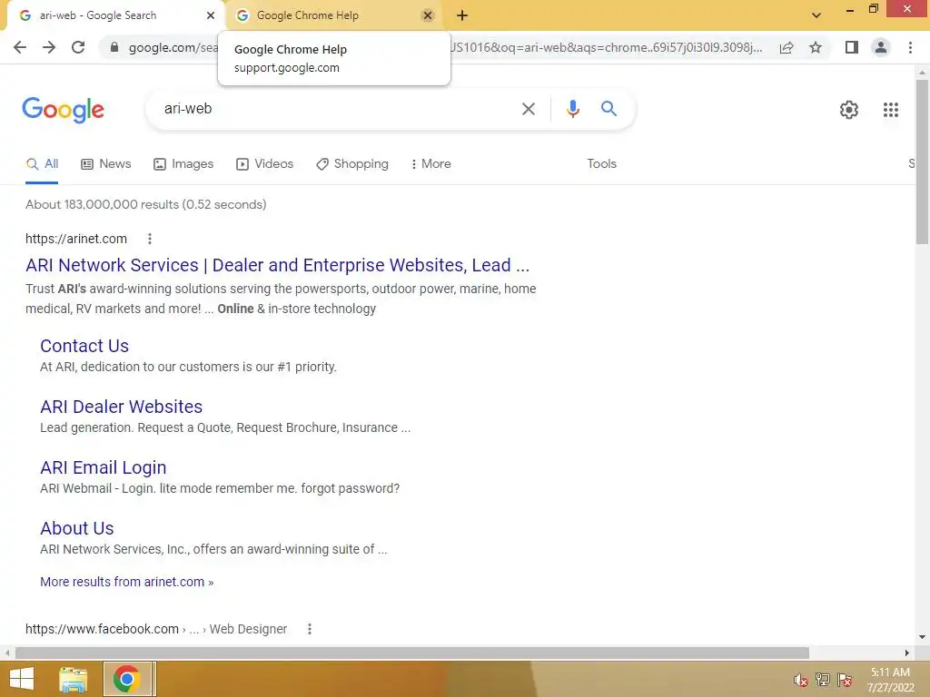
Task: Open the About Us sitelink
Action: (x=77, y=528)
